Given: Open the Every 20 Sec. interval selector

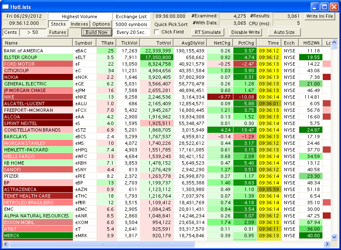Looking at the screenshot, I should click(131, 32).
